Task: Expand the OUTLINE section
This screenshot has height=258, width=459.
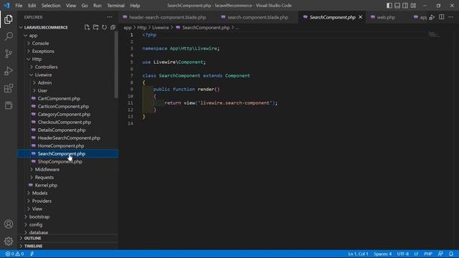Action: pyautogui.click(x=32, y=239)
